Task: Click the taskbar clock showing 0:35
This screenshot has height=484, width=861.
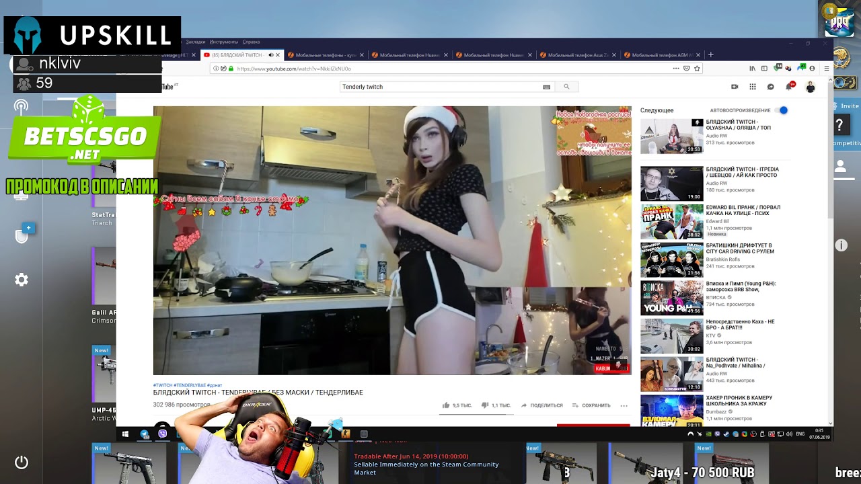Action: point(819,434)
